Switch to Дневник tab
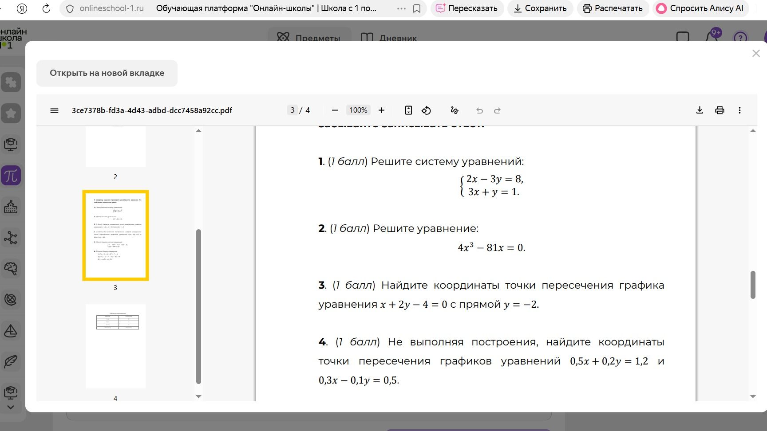Image resolution: width=767 pixels, height=431 pixels. coord(389,38)
